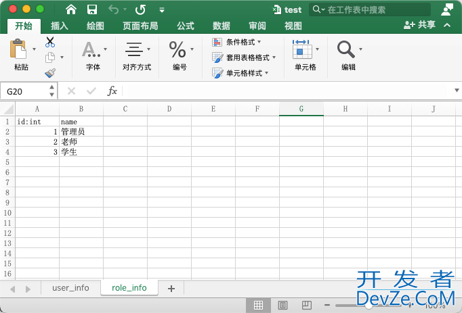The width and height of the screenshot is (462, 313).
Task: Switch to the 审阅 ribbon tab
Action: pos(257,26)
